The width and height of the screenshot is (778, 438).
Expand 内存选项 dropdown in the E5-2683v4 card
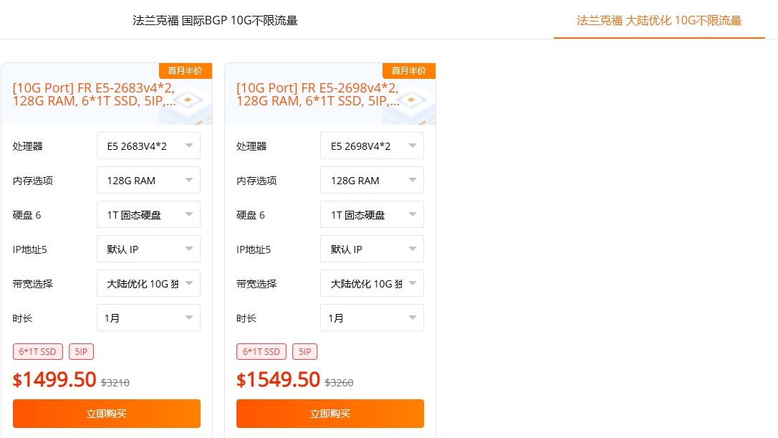[148, 181]
